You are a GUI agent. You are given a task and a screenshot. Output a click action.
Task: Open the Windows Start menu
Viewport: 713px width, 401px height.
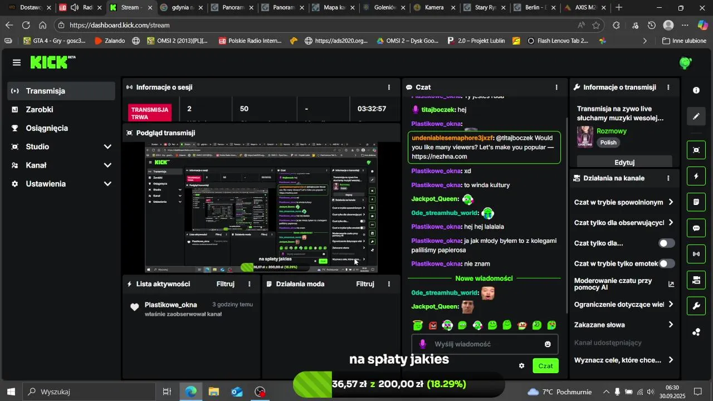click(11, 392)
